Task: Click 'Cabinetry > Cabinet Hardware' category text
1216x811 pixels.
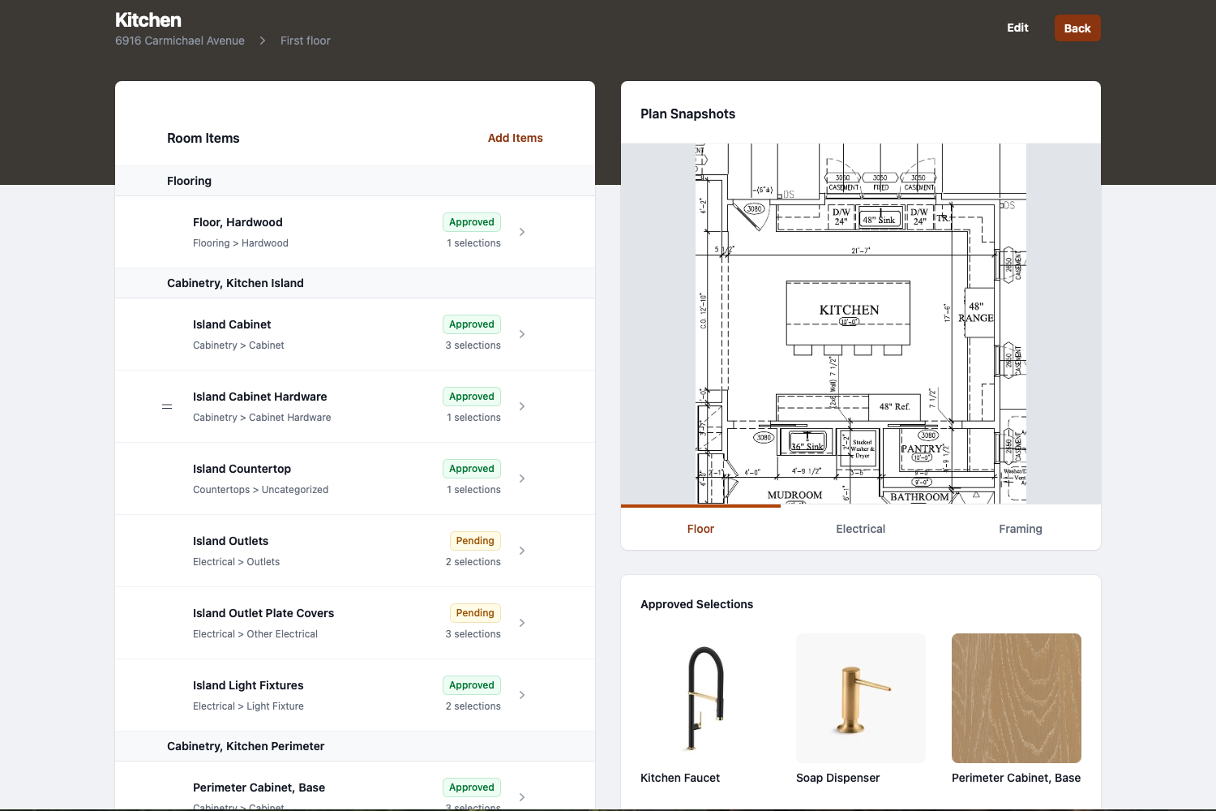Action: coord(262,418)
